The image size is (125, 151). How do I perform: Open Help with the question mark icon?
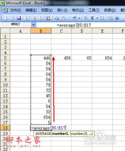(x=117, y=18)
